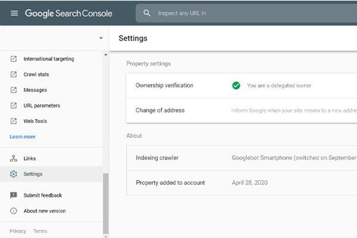Open the property selector dropdown arrow
Image resolution: width=357 pixels, height=238 pixels.
pos(101,38)
